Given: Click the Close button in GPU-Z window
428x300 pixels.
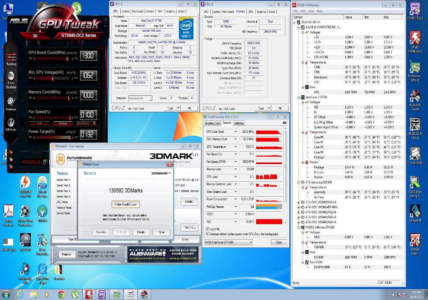Looking at the screenshot, I should pos(279,242).
